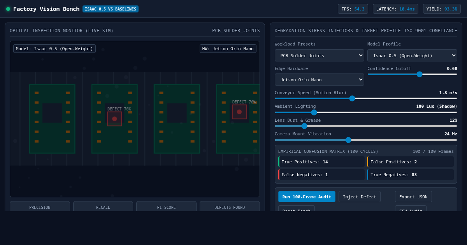Adjust the Ambient Lighting slider

[x=366, y=112]
